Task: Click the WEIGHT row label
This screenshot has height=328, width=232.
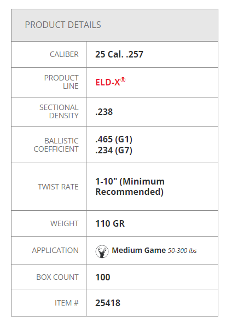Action: pos(65,223)
